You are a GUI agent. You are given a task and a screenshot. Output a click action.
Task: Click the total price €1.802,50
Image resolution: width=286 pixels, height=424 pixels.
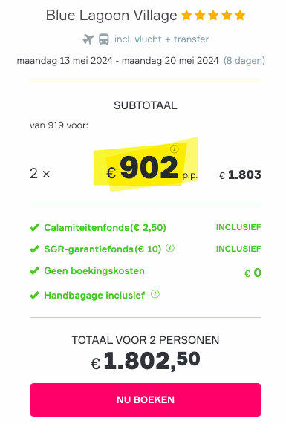point(146,361)
